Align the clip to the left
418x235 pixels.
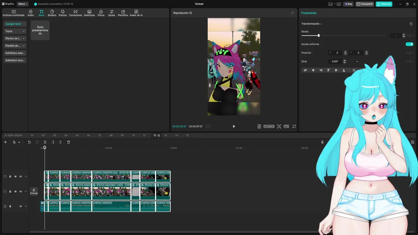click(x=306, y=70)
